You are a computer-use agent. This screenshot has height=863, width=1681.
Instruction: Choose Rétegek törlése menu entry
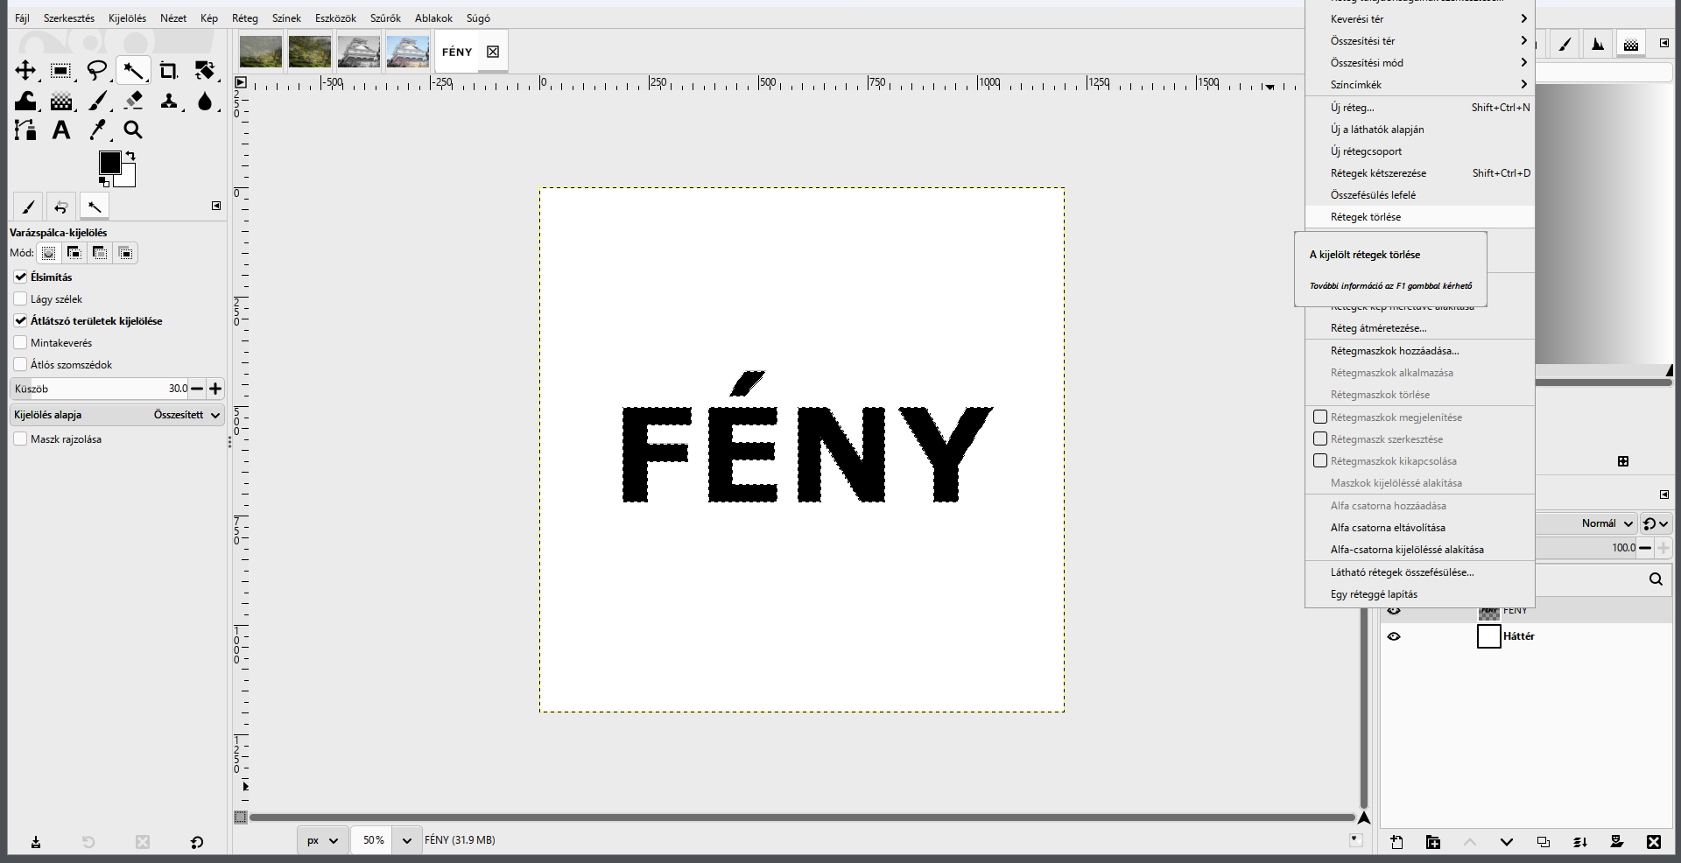click(x=1419, y=216)
